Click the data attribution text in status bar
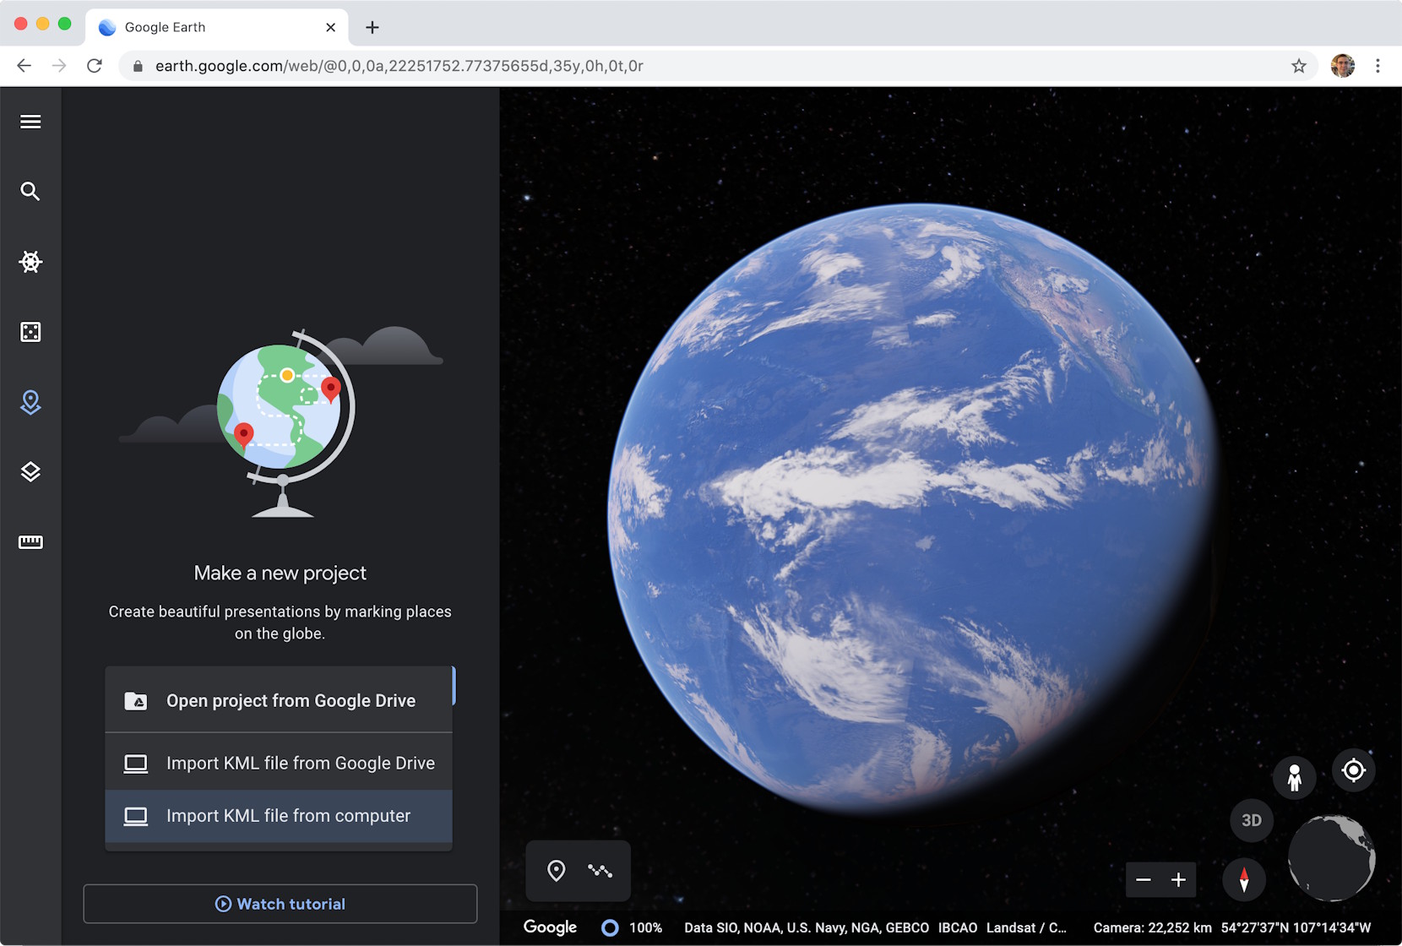The width and height of the screenshot is (1402, 946). click(875, 927)
